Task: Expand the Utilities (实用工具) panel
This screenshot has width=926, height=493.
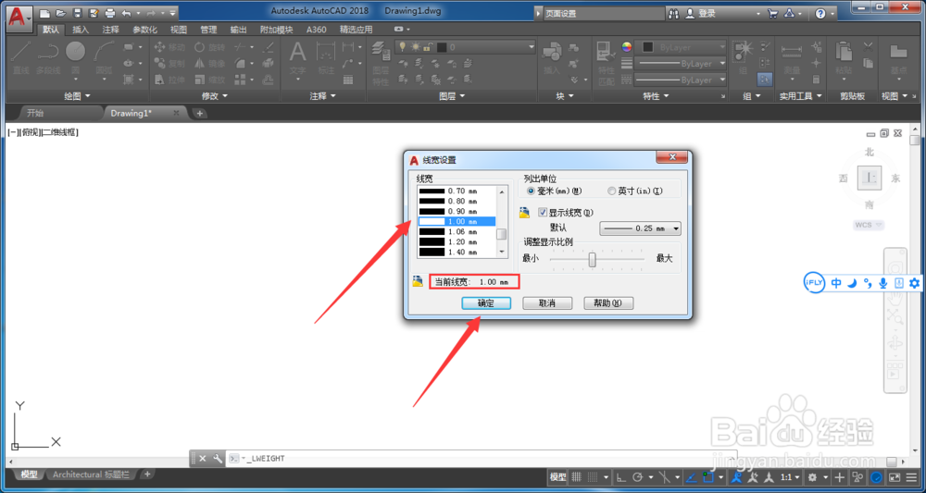Action: click(x=801, y=95)
